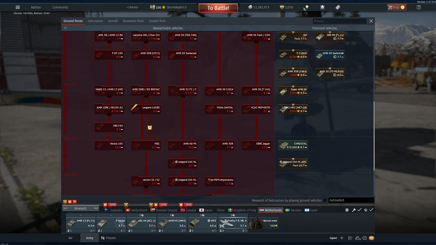Open the items ticket icon
Screen dimensions: 436x245
click(338, 7)
